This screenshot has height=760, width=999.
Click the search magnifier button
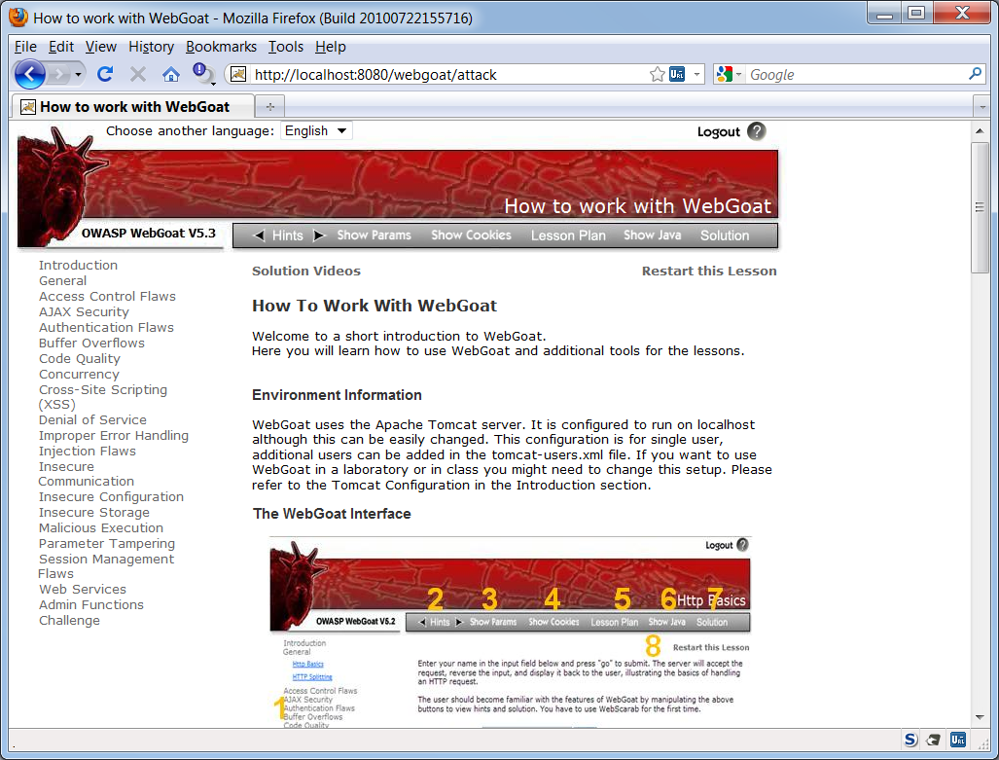(975, 74)
